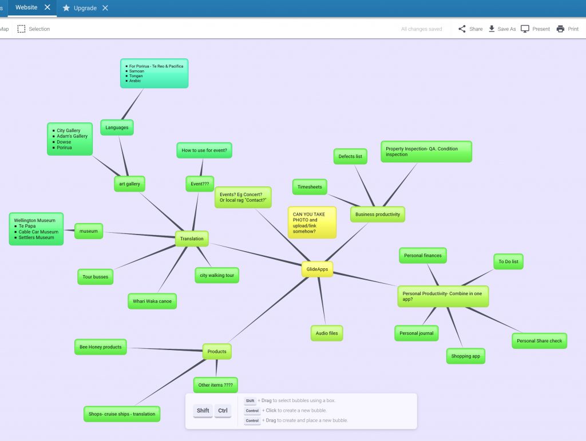Select the Translation bubble

point(192,239)
